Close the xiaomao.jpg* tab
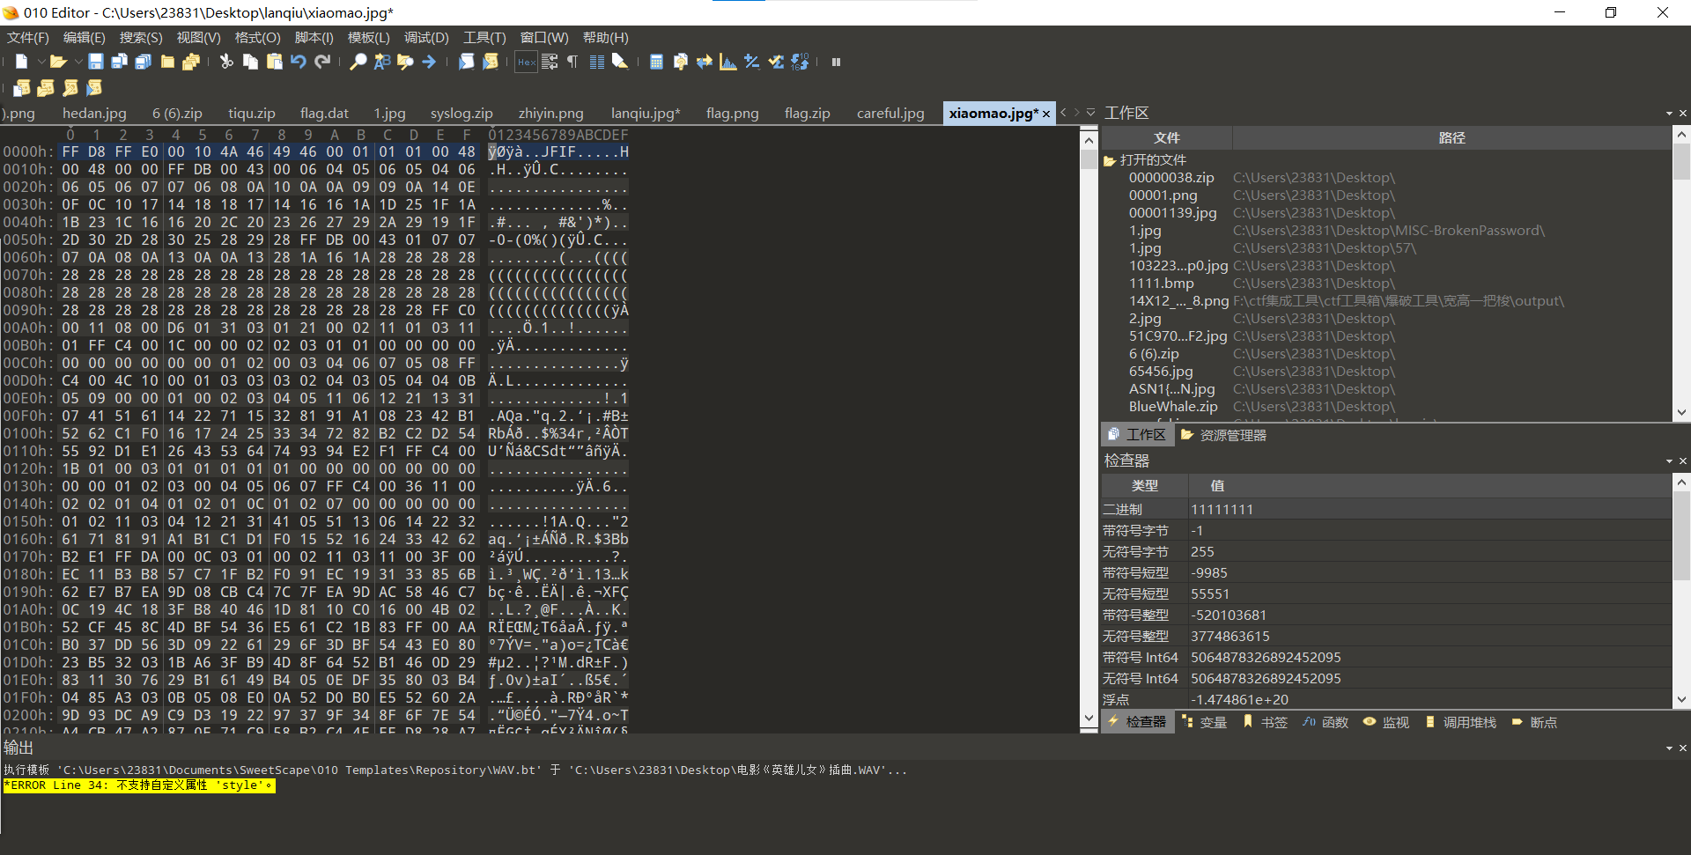The width and height of the screenshot is (1691, 855). (1046, 114)
